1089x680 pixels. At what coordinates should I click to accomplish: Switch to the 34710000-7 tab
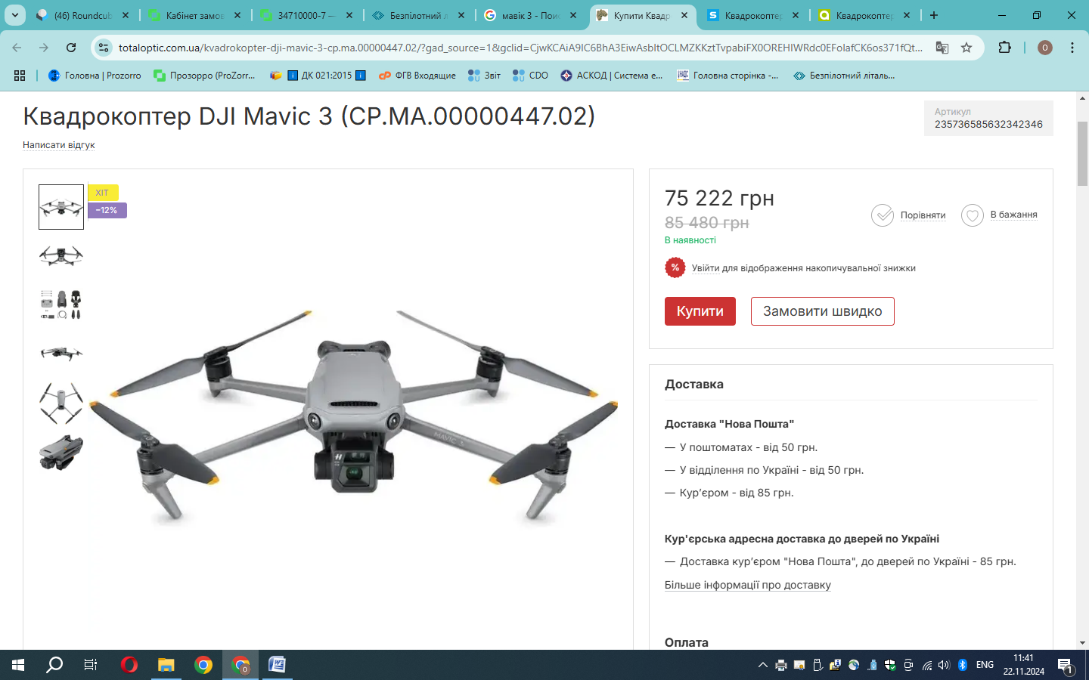tap(306, 15)
